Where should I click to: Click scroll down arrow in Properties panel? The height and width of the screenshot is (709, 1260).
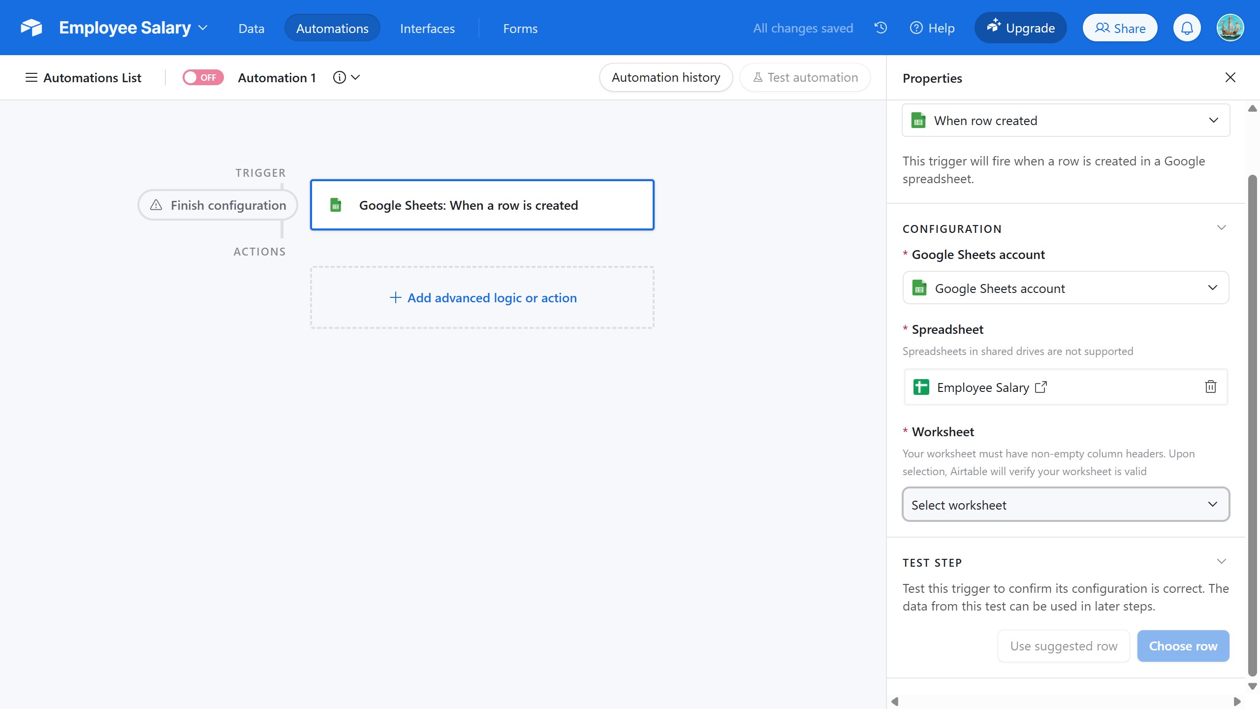1252,686
